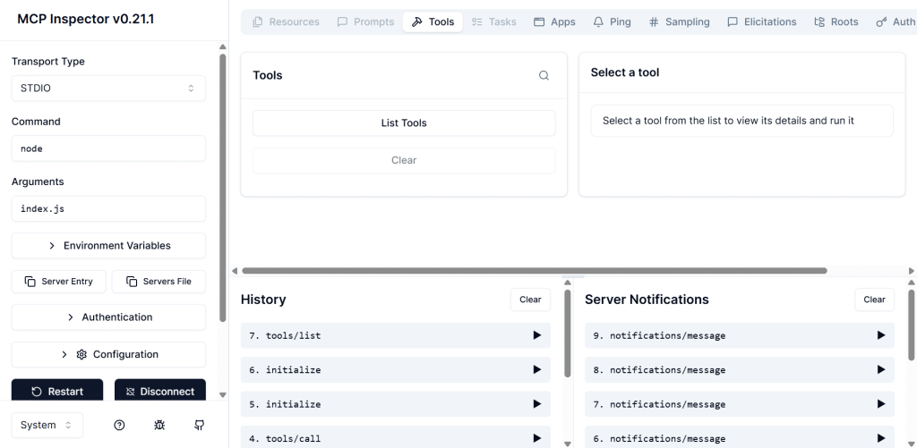The width and height of the screenshot is (917, 448).
Task: Click the Servers File copy button
Action: coord(159,282)
